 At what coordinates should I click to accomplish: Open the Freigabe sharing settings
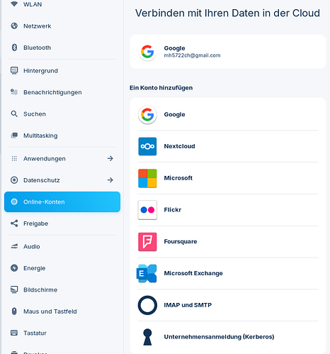[62, 223]
